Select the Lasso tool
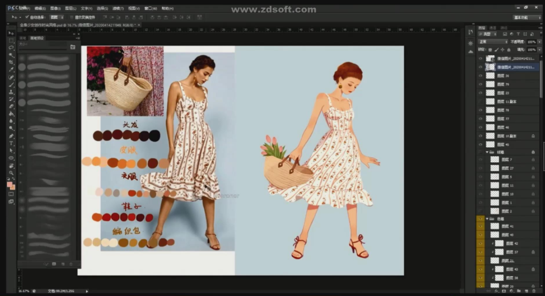 coord(11,48)
